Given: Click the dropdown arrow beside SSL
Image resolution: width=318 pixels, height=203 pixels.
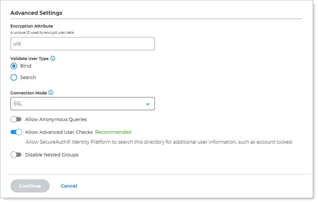Looking at the screenshot, I should (x=148, y=103).
